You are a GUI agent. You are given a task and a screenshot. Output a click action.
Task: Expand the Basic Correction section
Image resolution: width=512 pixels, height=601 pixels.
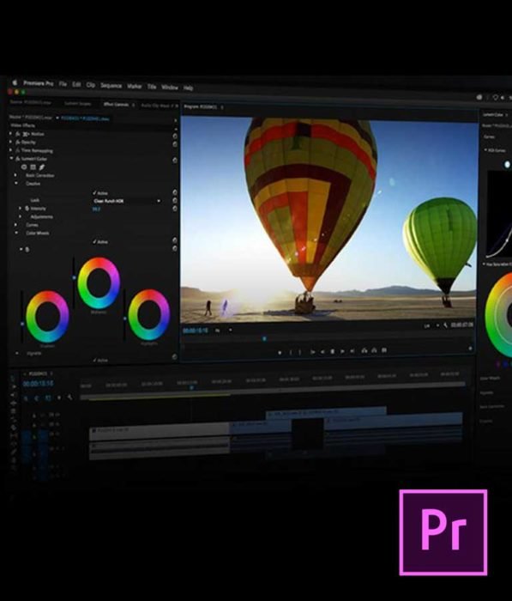click(15, 175)
